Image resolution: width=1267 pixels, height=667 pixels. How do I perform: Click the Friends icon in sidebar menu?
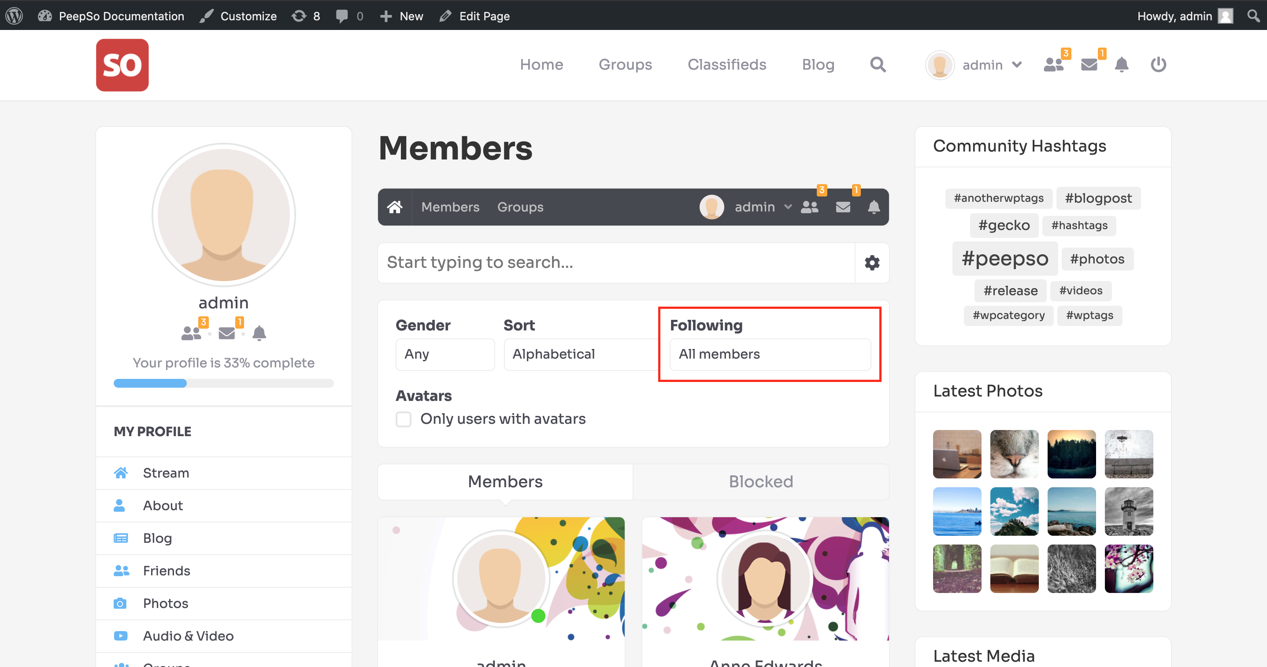click(x=121, y=571)
